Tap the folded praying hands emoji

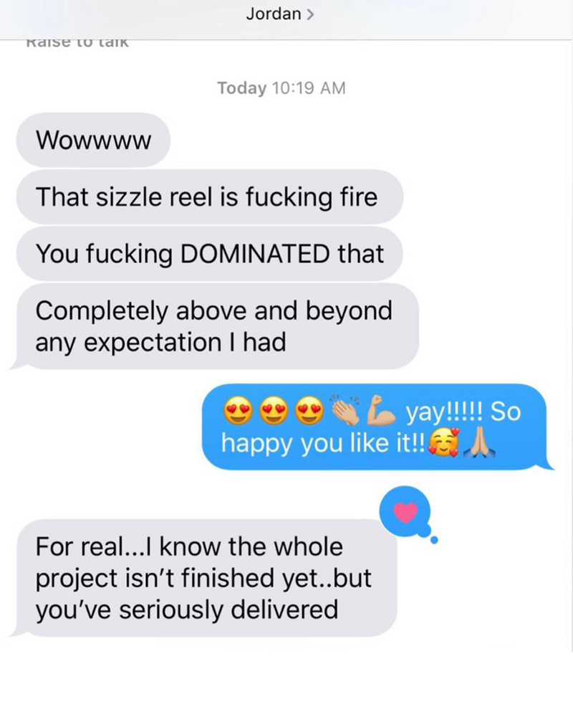pyautogui.click(x=479, y=442)
